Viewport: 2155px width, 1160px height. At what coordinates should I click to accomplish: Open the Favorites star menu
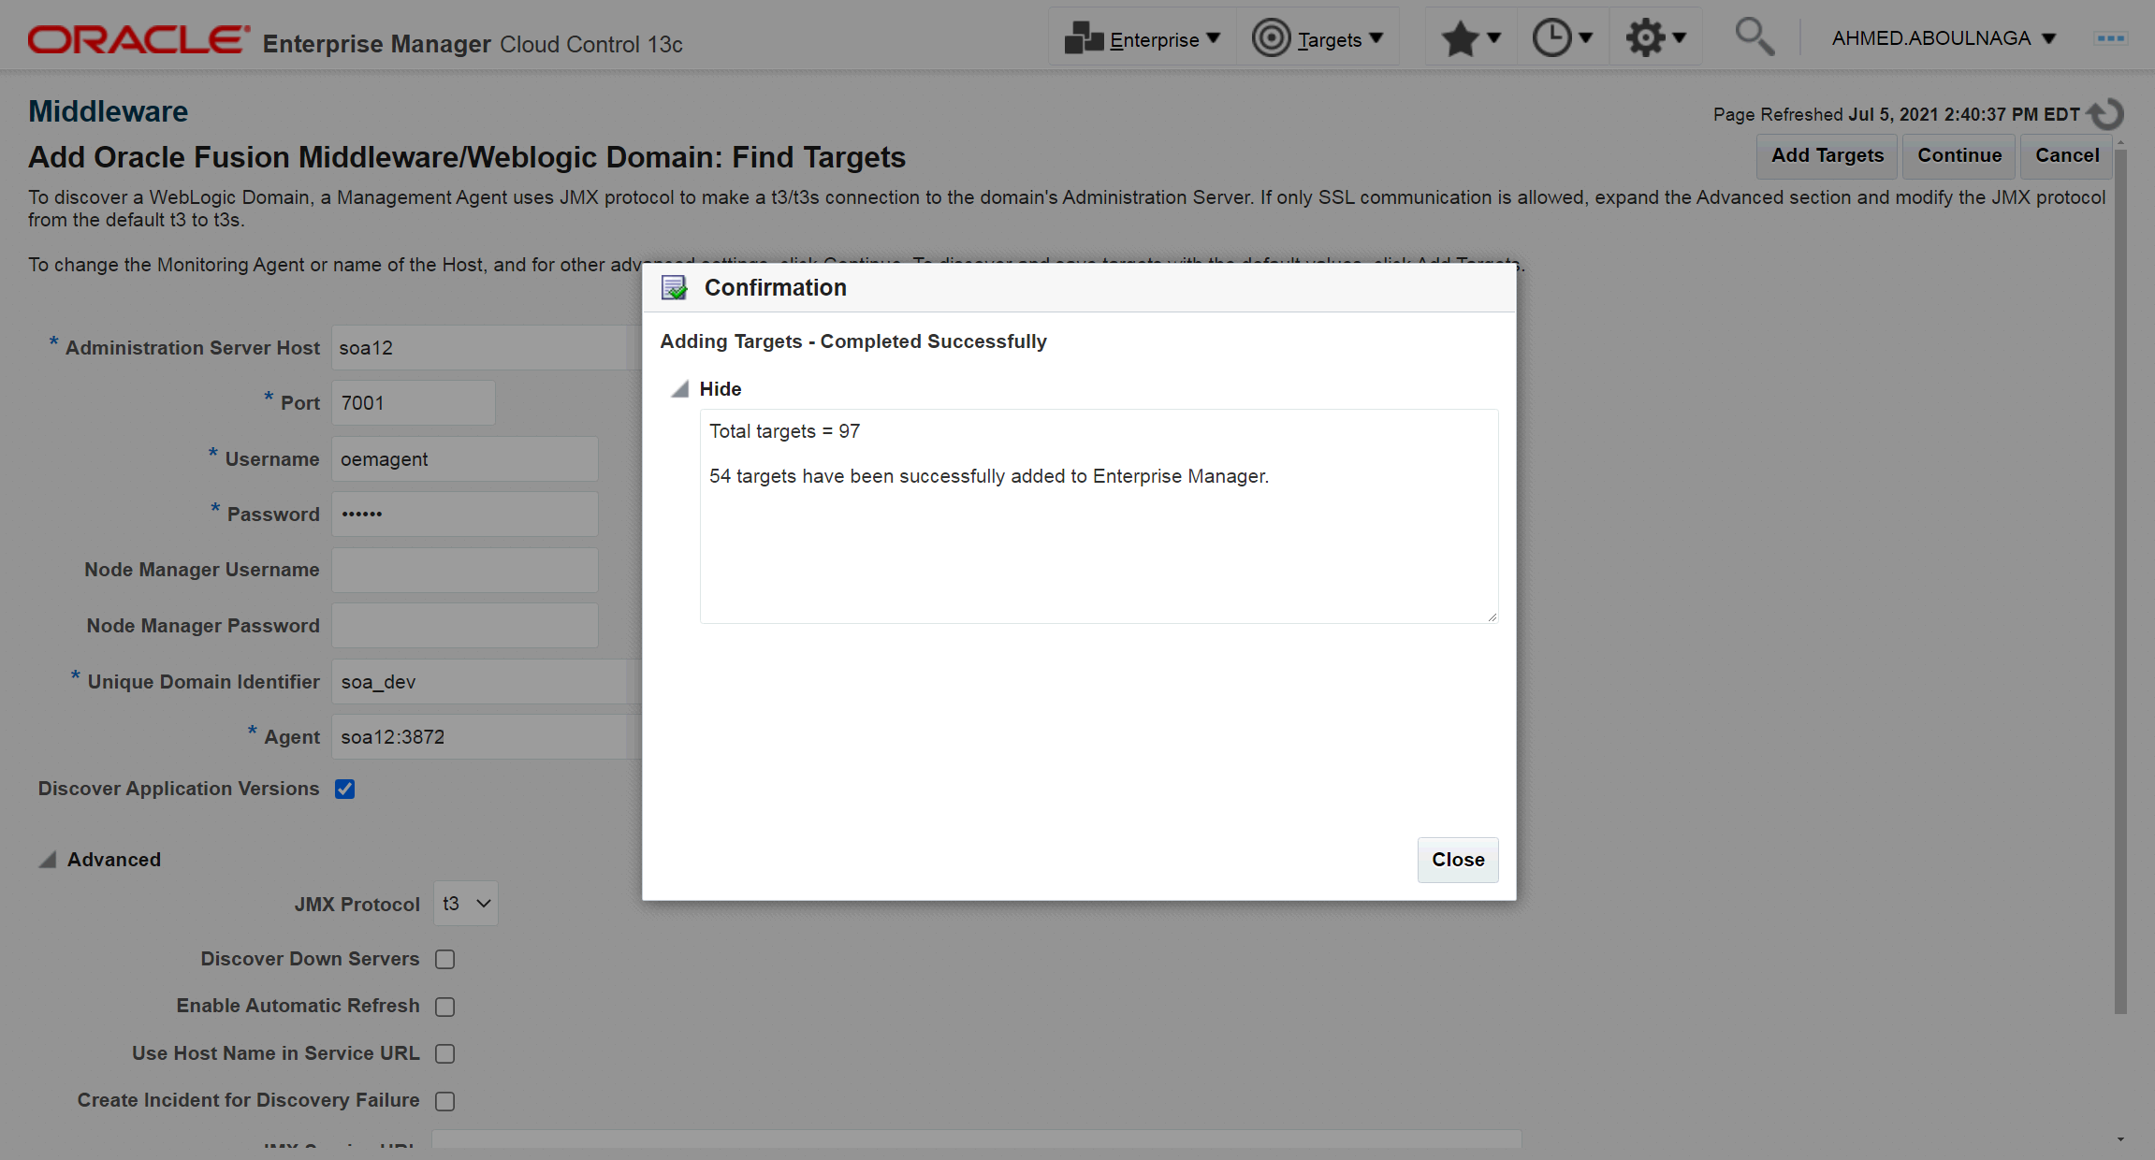[1470, 39]
